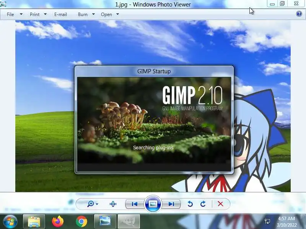The image size is (306, 229).
Task: Click the GIMP Startup splash title
Action: point(154,71)
